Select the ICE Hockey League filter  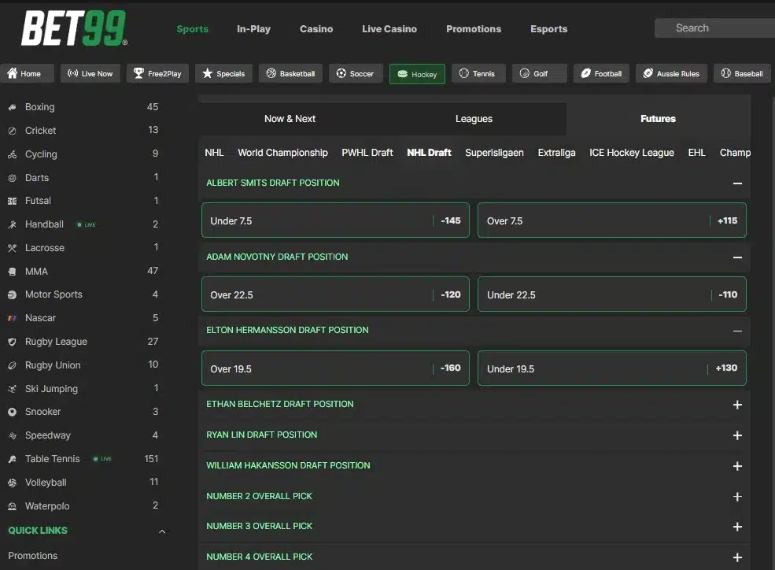pyautogui.click(x=631, y=153)
